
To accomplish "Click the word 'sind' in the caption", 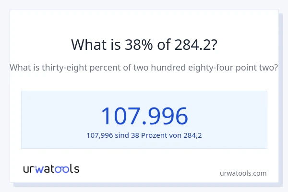I will (x=122, y=135).
